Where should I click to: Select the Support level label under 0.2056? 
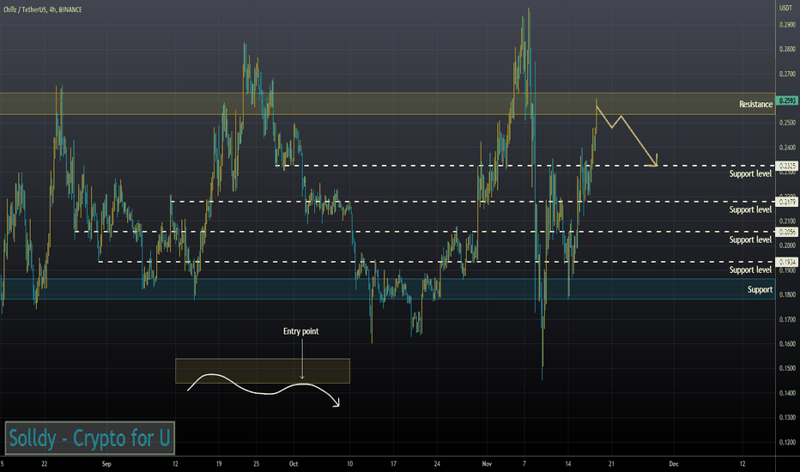pyautogui.click(x=750, y=239)
